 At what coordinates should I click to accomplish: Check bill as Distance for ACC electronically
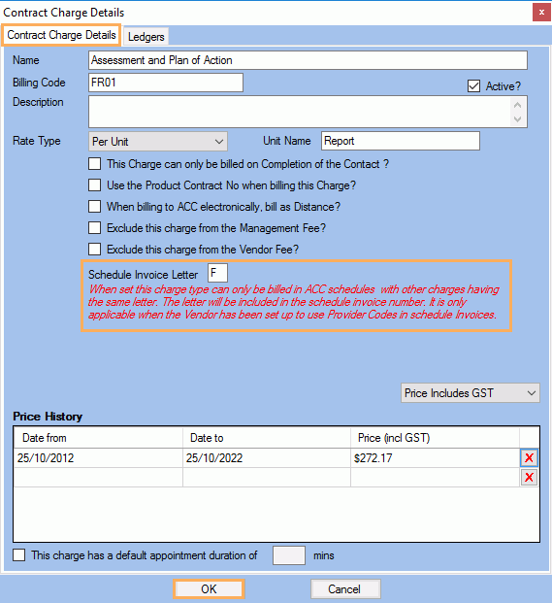click(94, 207)
